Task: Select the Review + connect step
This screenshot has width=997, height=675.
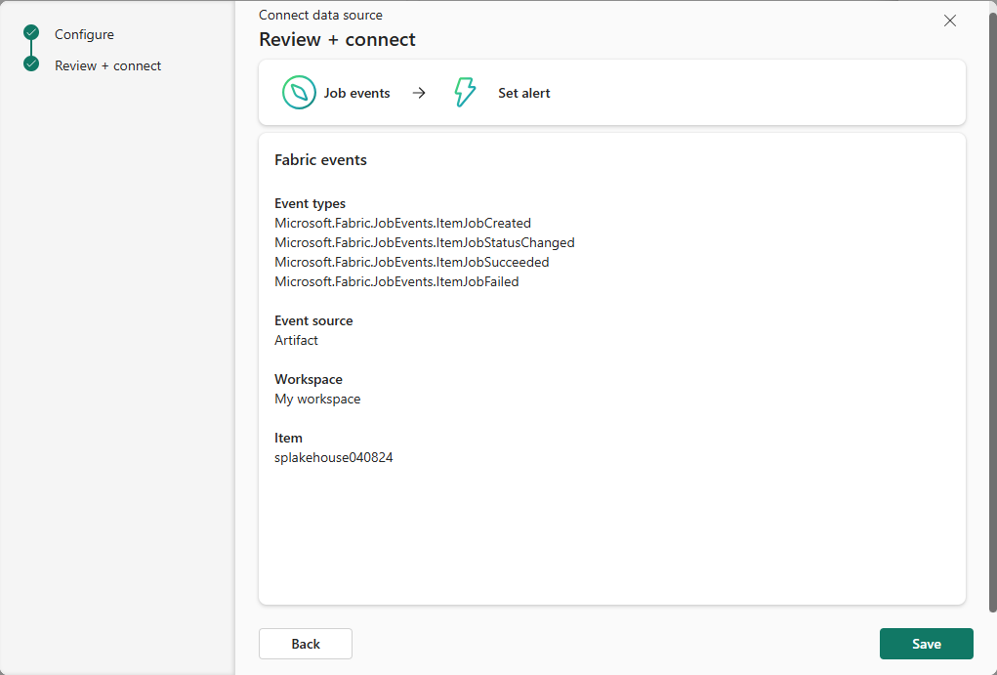Action: 107,65
